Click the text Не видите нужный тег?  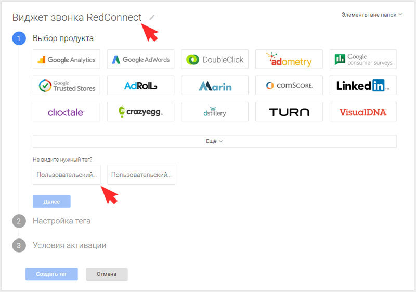(62, 160)
